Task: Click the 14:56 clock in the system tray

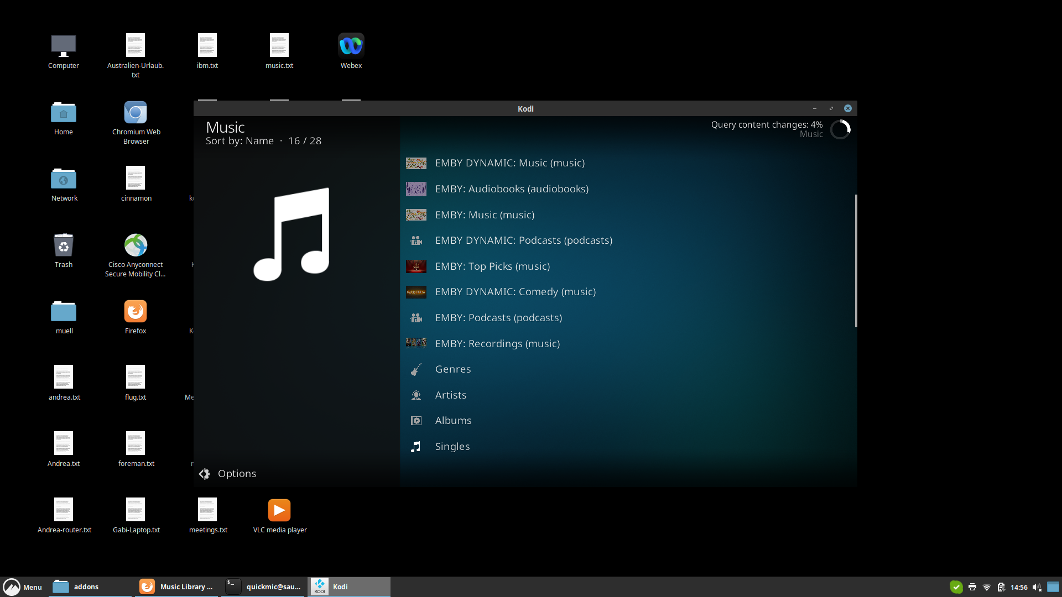Action: 1018,587
